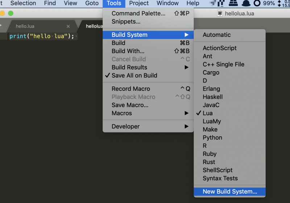This screenshot has height=203, width=290.
Task: Select Syntax Tests build system
Action: click(x=229, y=178)
